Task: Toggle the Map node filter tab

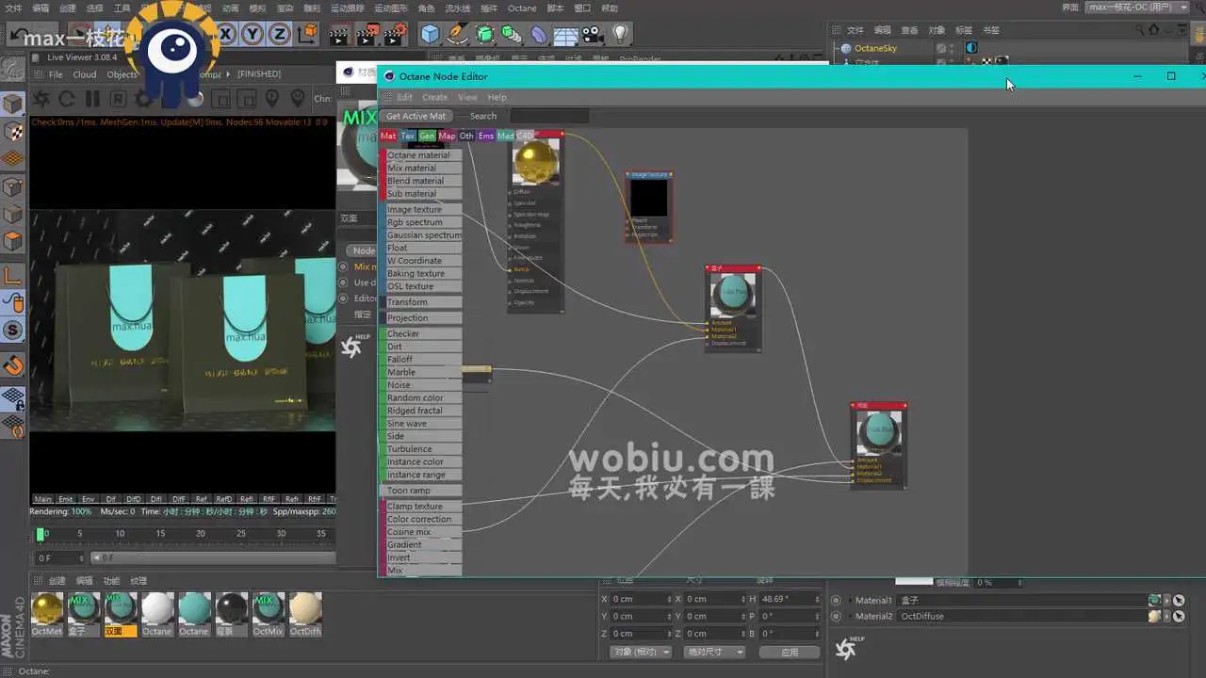Action: click(447, 136)
